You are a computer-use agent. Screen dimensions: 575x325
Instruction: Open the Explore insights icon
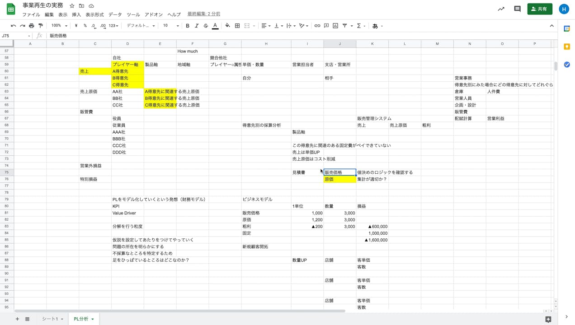[x=501, y=9]
